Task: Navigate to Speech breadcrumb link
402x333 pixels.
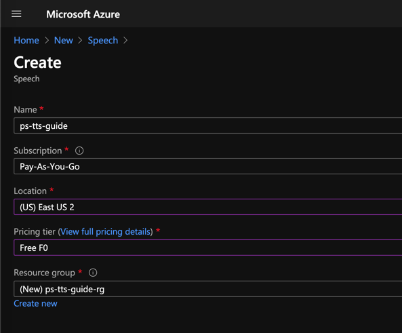Action: pyautogui.click(x=103, y=40)
